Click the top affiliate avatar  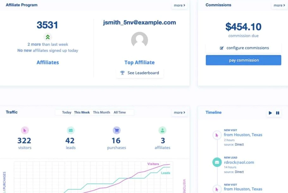click(139, 40)
